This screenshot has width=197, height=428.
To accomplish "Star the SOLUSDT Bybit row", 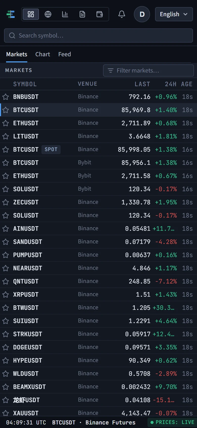I will coord(6,189).
